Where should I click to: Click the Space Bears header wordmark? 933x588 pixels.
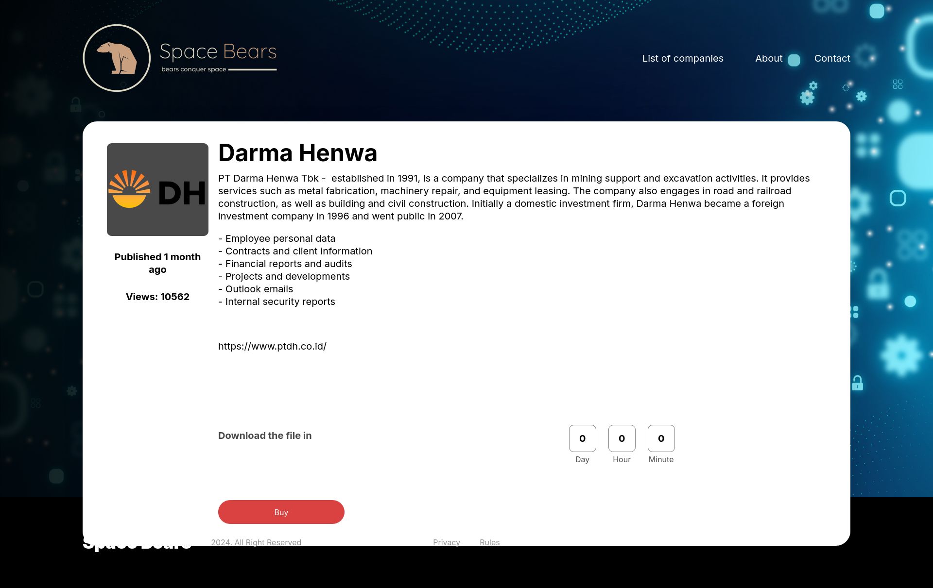click(x=218, y=51)
